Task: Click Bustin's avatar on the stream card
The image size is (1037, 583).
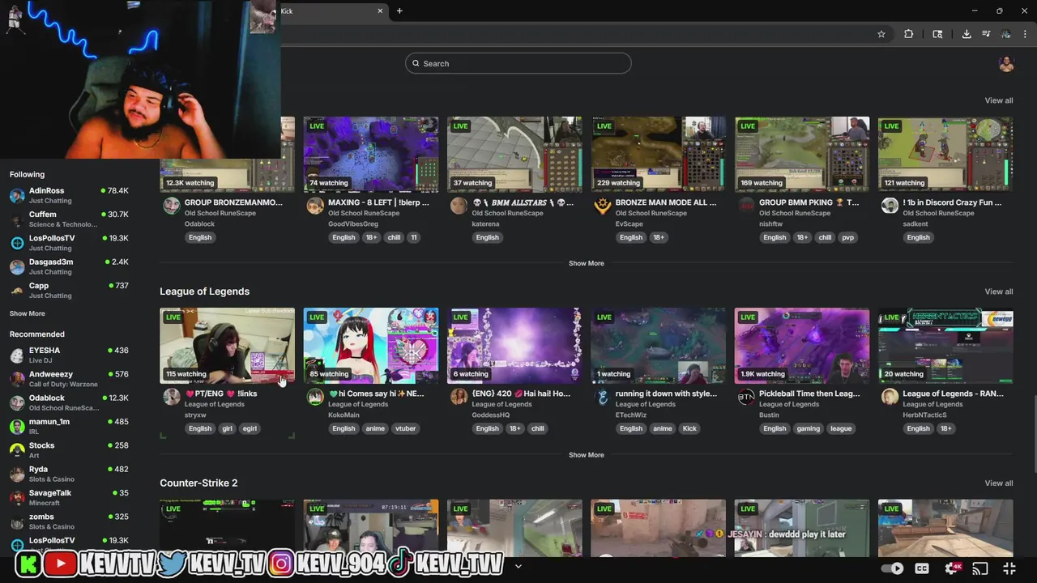Action: coord(746,397)
